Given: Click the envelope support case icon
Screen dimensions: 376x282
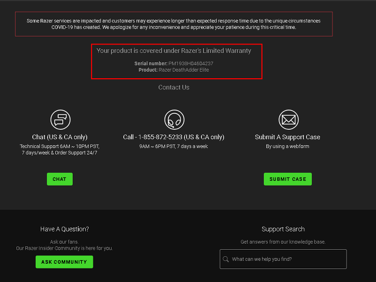Looking at the screenshot, I should click(288, 120).
